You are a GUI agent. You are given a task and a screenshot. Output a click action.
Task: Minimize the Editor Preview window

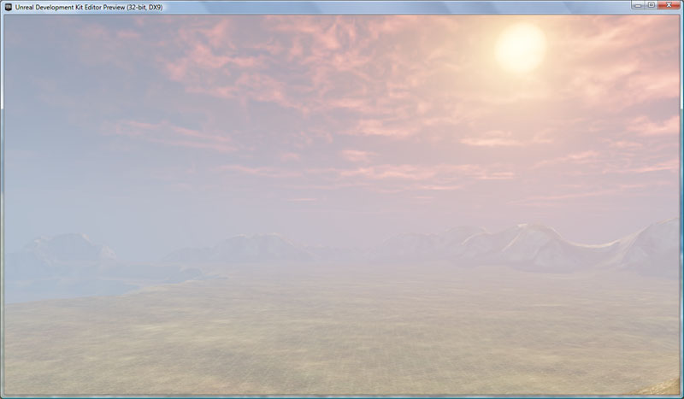pos(638,5)
